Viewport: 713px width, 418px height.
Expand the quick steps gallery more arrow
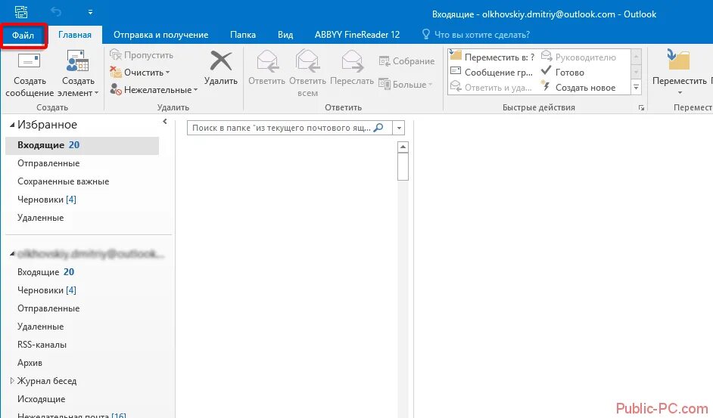point(636,87)
